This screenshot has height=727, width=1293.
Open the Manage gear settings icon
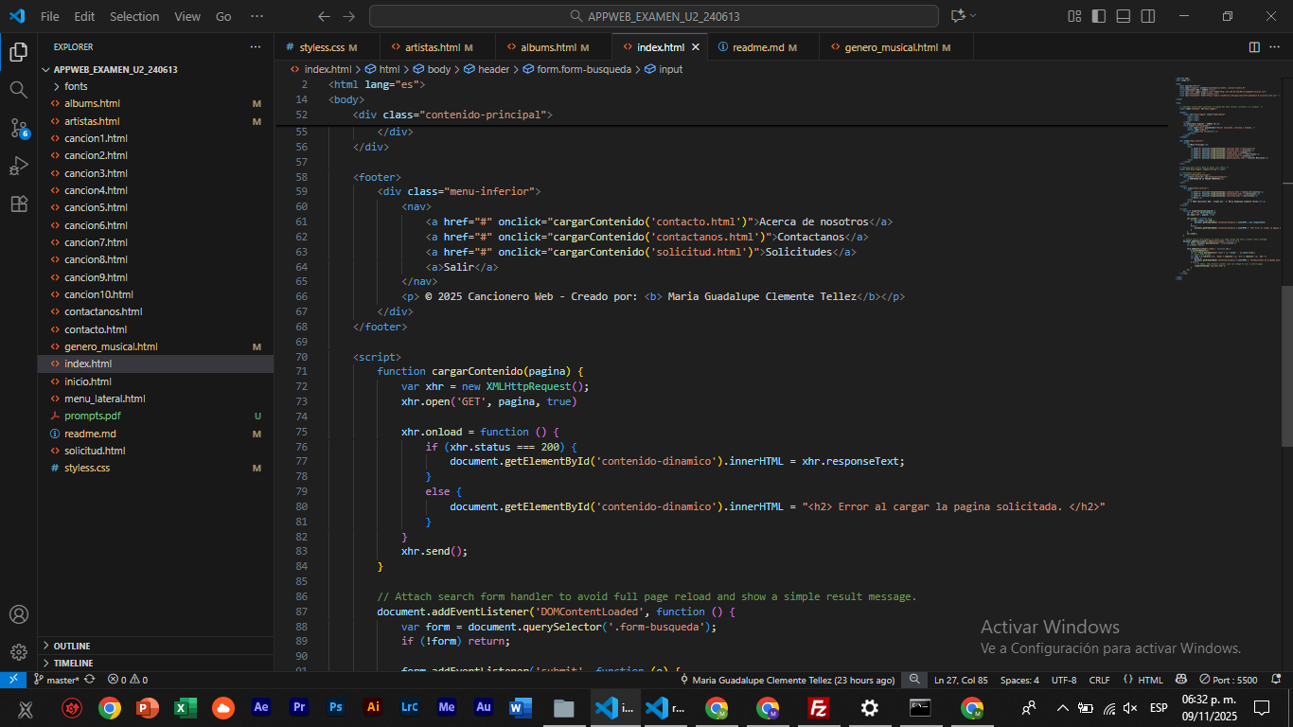click(18, 651)
